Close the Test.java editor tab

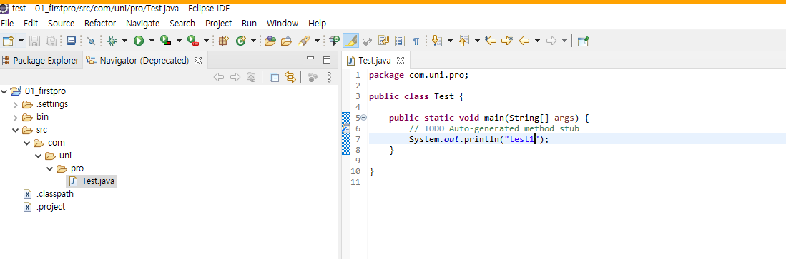pos(400,61)
